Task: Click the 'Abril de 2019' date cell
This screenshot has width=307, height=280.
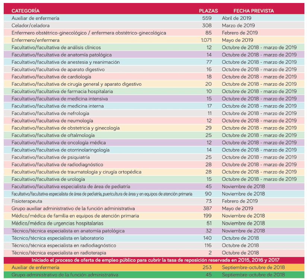Action: pyautogui.click(x=237, y=18)
